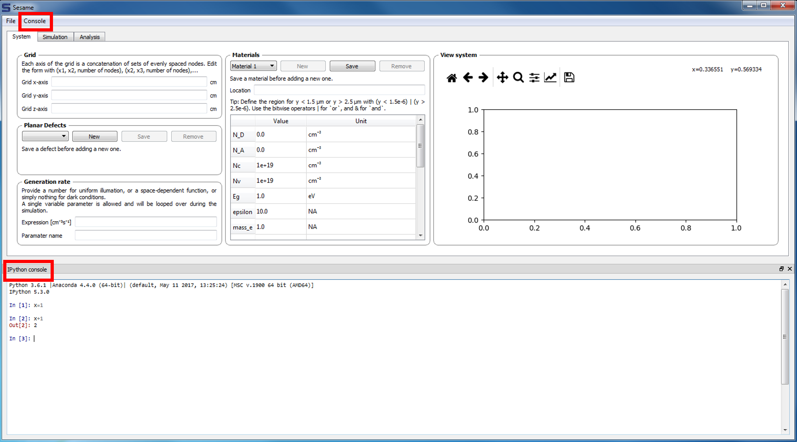Click the eV unit cell

(x=361, y=196)
